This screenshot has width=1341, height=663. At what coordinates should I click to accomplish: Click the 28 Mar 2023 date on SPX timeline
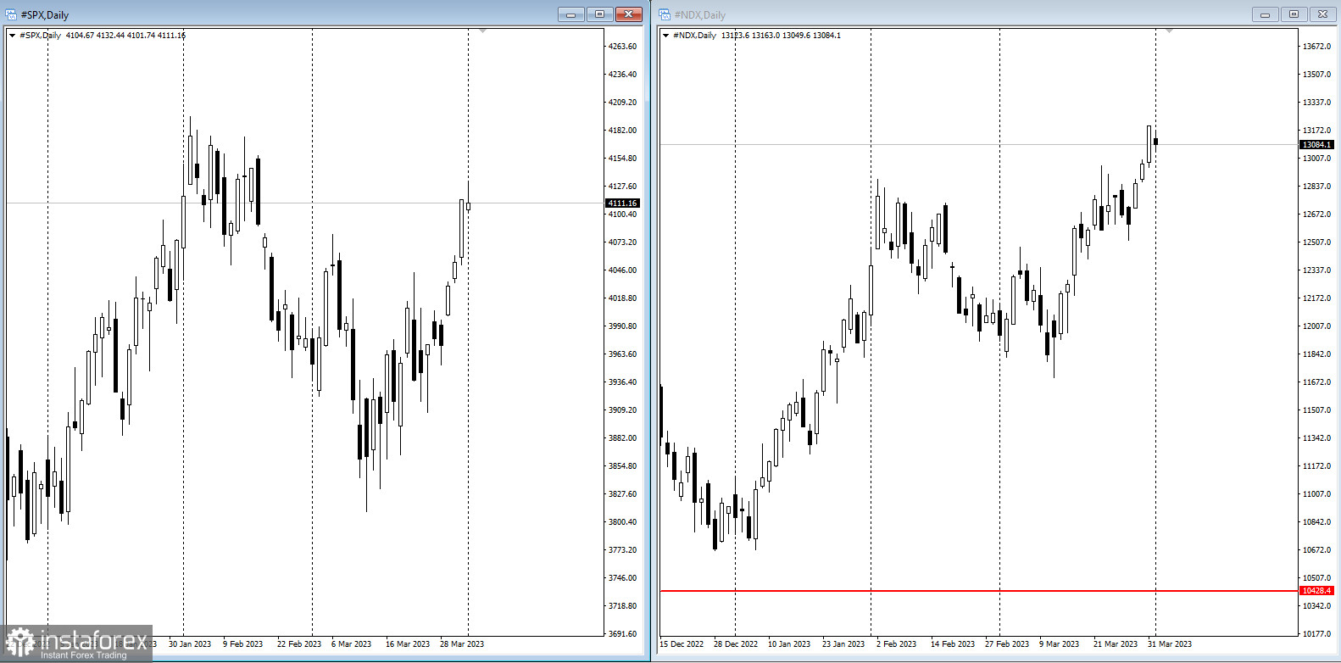[462, 644]
